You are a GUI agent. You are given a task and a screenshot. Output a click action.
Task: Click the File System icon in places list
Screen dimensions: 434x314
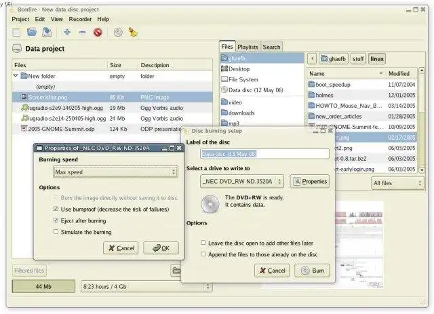tap(224, 79)
